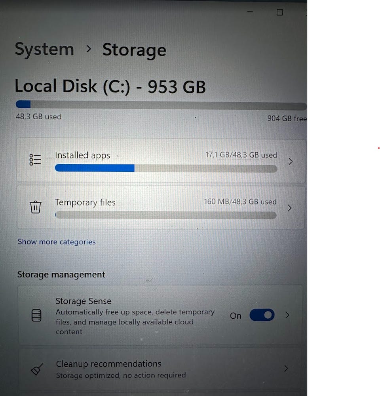
Task: Maximize the Settings window
Action: 279,12
